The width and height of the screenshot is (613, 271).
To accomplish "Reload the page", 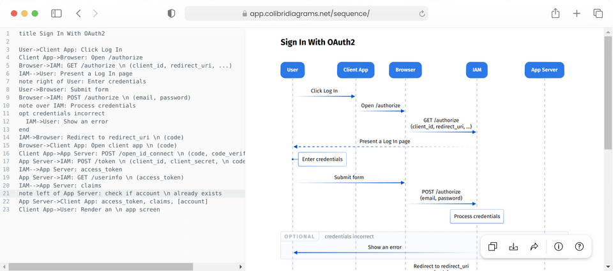I will tap(422, 13).
